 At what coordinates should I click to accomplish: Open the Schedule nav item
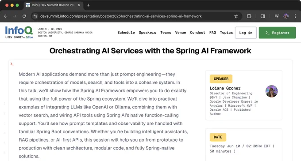click(x=126, y=33)
